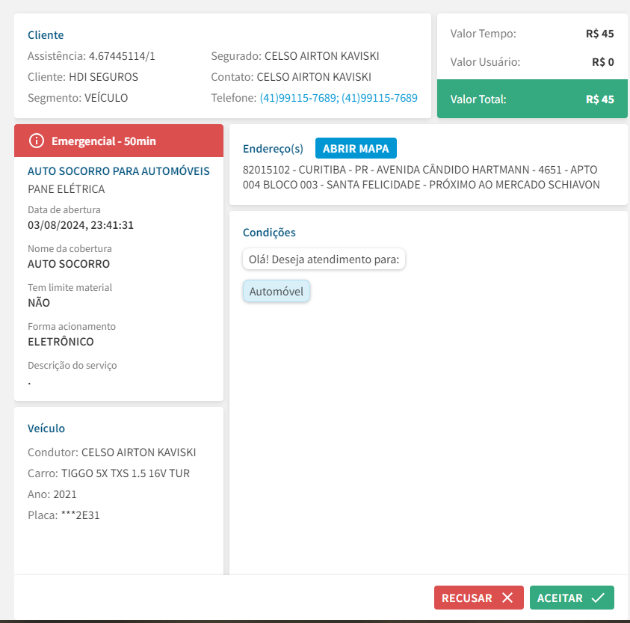The height and width of the screenshot is (623, 630).
Task: Click the Veículo section heading
Action: click(x=46, y=429)
